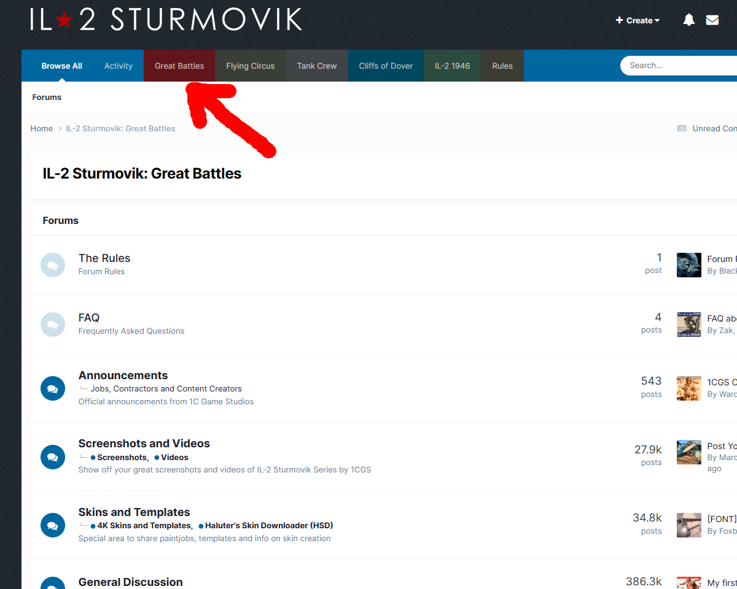Click the Forums submenu item
Image resolution: width=737 pixels, height=589 pixels.
tap(47, 97)
